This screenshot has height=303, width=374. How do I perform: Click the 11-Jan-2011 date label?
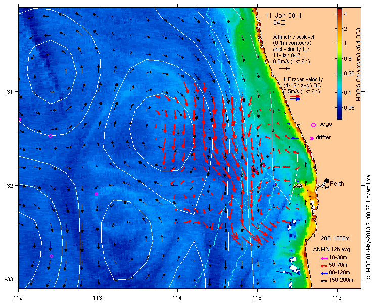(x=284, y=16)
